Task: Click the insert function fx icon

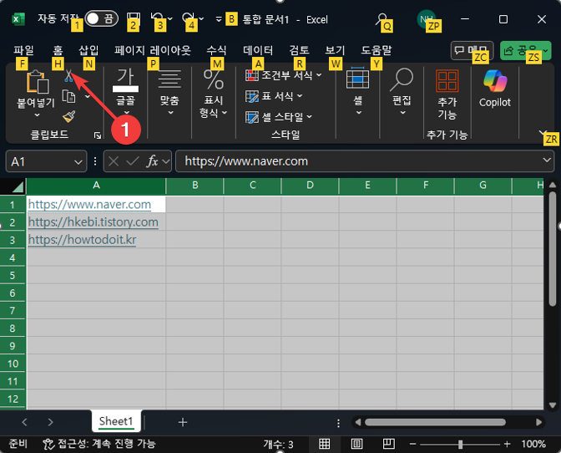Action: click(x=152, y=161)
